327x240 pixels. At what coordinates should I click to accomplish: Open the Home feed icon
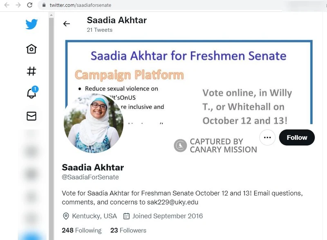31,49
